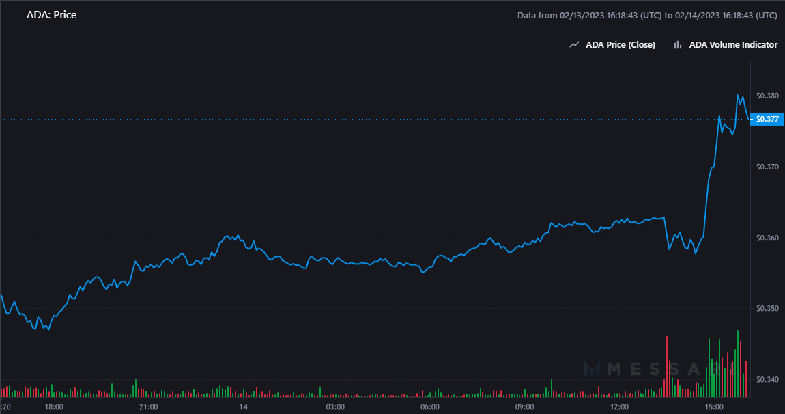Click the $0.380 price axis label
Image resolution: width=785 pixels, height=414 pixels.
click(x=767, y=96)
